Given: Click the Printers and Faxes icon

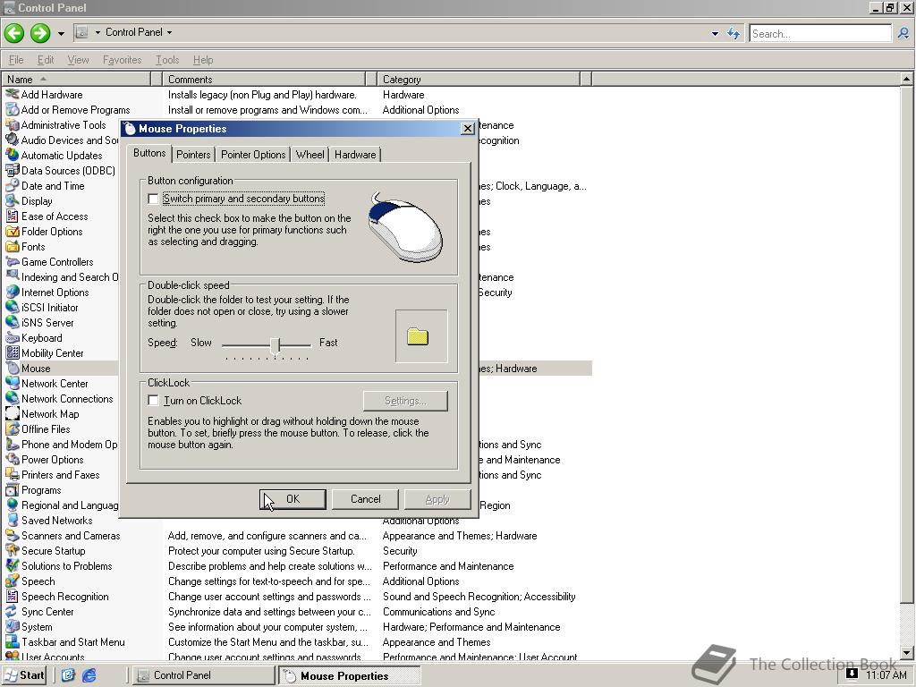Looking at the screenshot, I should click(x=12, y=474).
